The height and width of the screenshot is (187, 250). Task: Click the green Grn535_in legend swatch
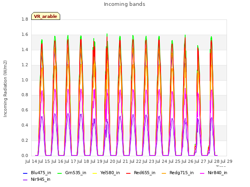(x=59, y=173)
